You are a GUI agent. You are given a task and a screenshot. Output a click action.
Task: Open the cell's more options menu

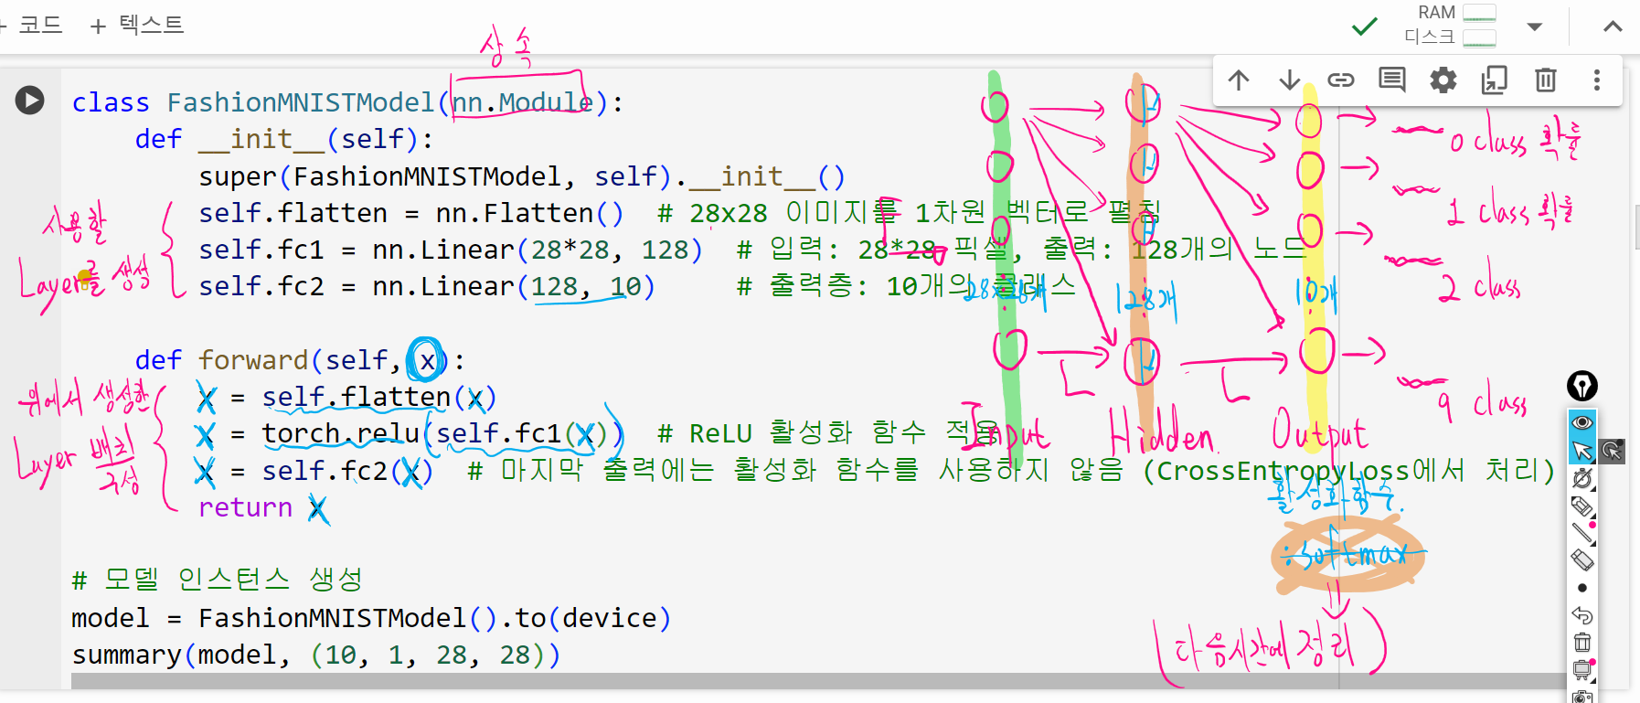[x=1596, y=80]
